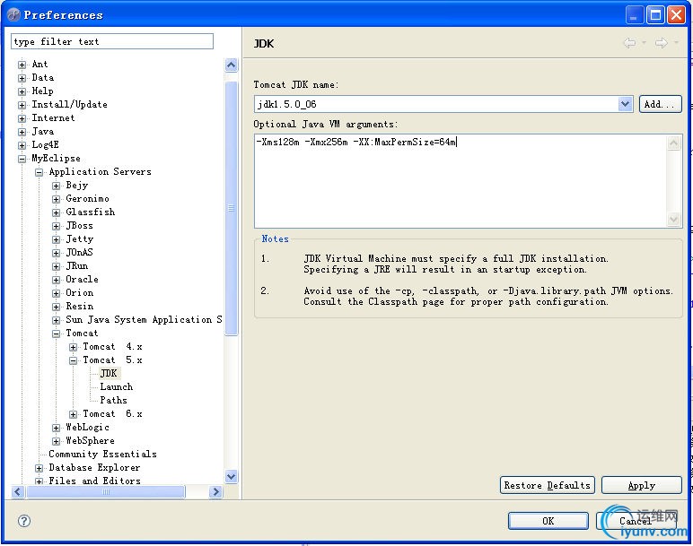Screen dimensions: 693x546
Task: Expand the Tomcat 6.x node
Action: point(74,414)
